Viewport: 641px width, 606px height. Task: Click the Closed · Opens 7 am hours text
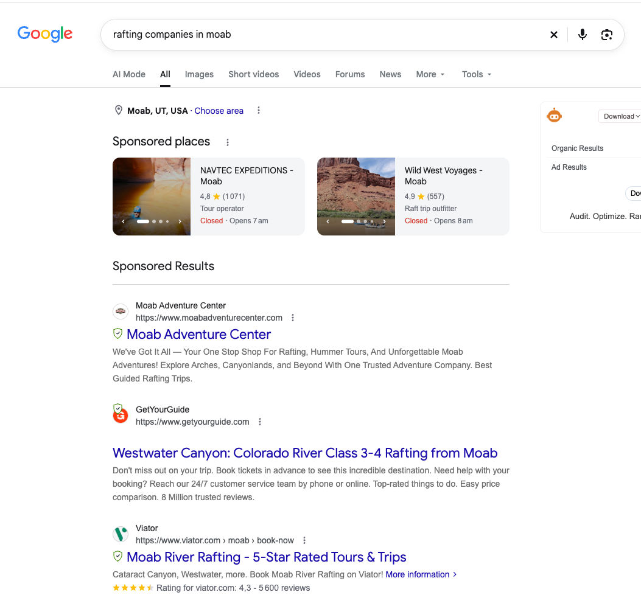234,221
